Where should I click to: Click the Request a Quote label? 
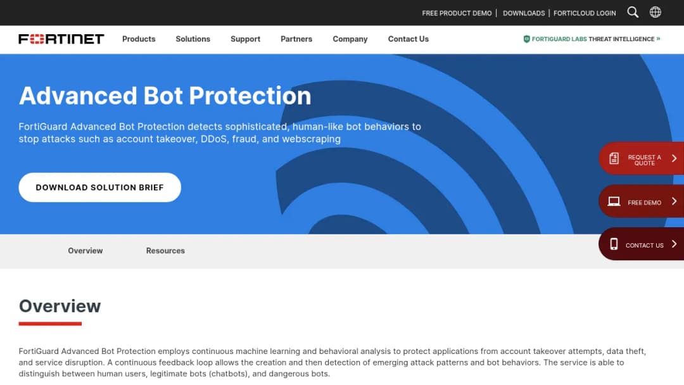644,160
